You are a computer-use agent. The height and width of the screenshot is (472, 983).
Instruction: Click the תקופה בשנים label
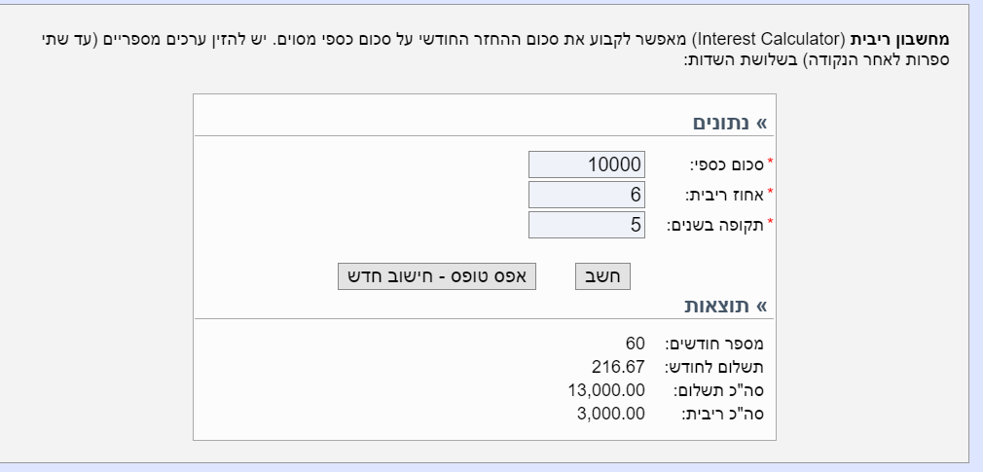coord(715,225)
